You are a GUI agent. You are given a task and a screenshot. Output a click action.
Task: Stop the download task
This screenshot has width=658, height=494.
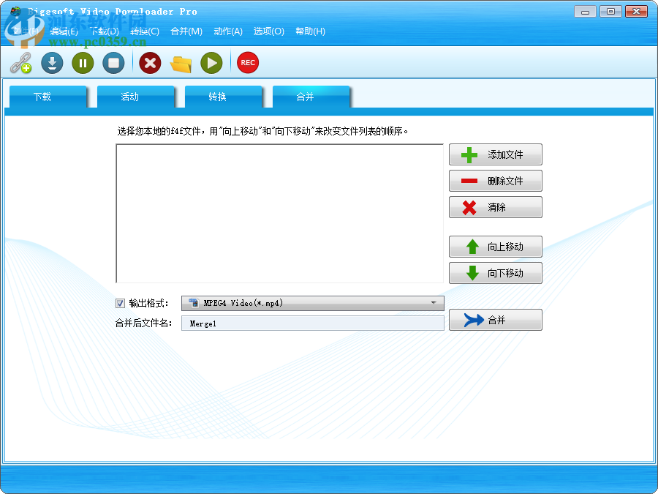(x=113, y=63)
